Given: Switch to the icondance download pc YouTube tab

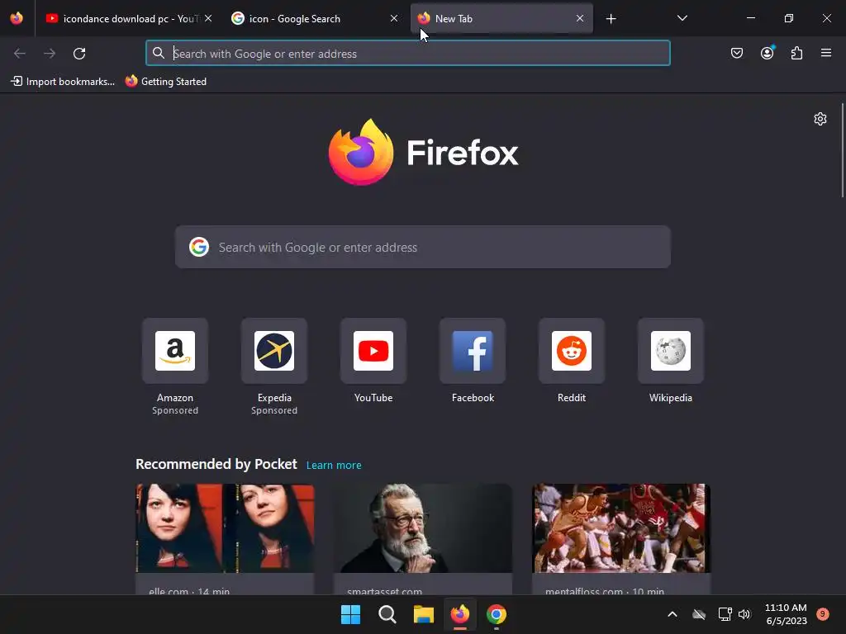Looking at the screenshot, I should coord(128,18).
